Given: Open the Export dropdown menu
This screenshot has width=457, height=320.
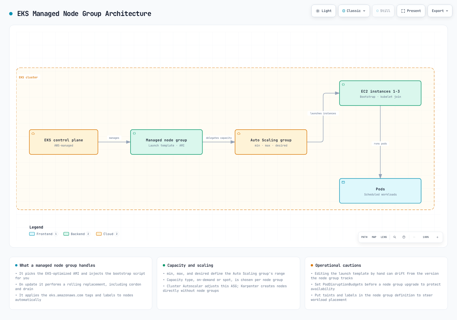Looking at the screenshot, I should (x=440, y=11).
